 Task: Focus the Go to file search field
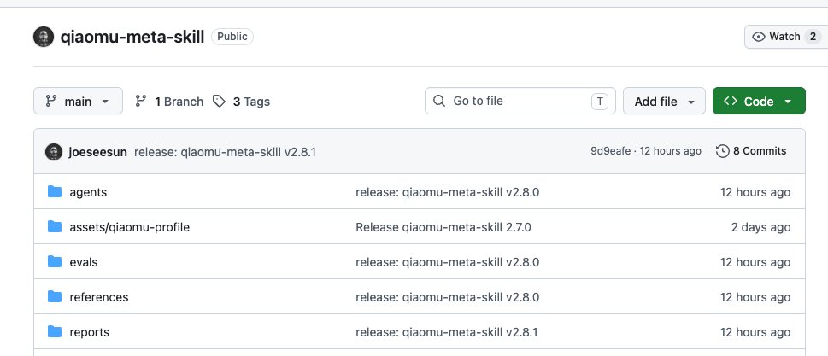point(520,101)
